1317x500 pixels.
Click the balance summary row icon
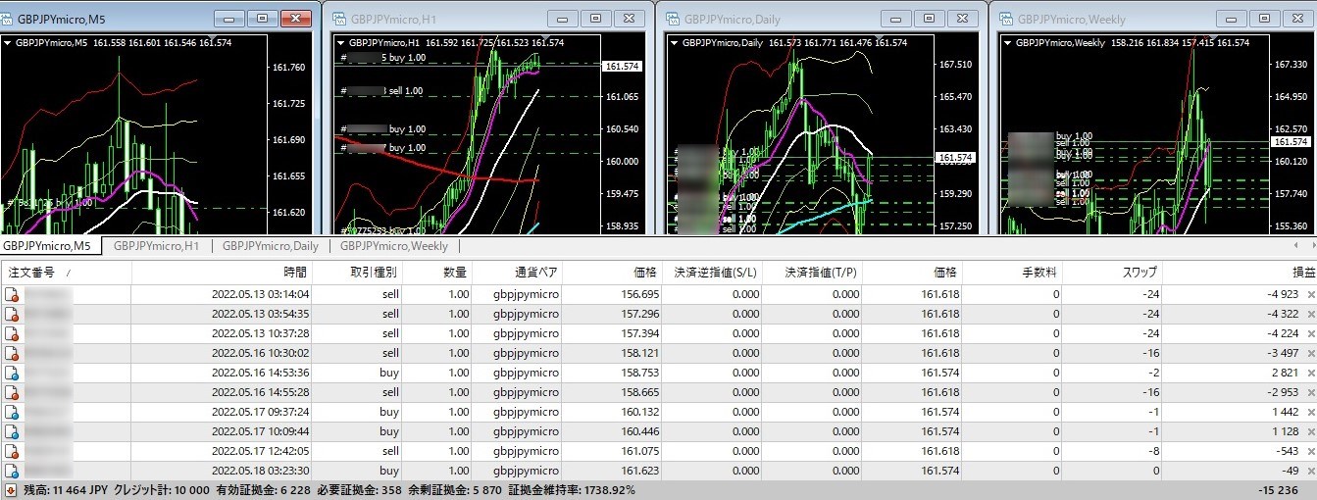point(11,489)
